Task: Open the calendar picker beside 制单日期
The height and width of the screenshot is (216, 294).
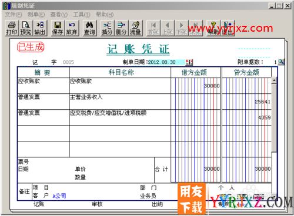Action: [x=189, y=62]
